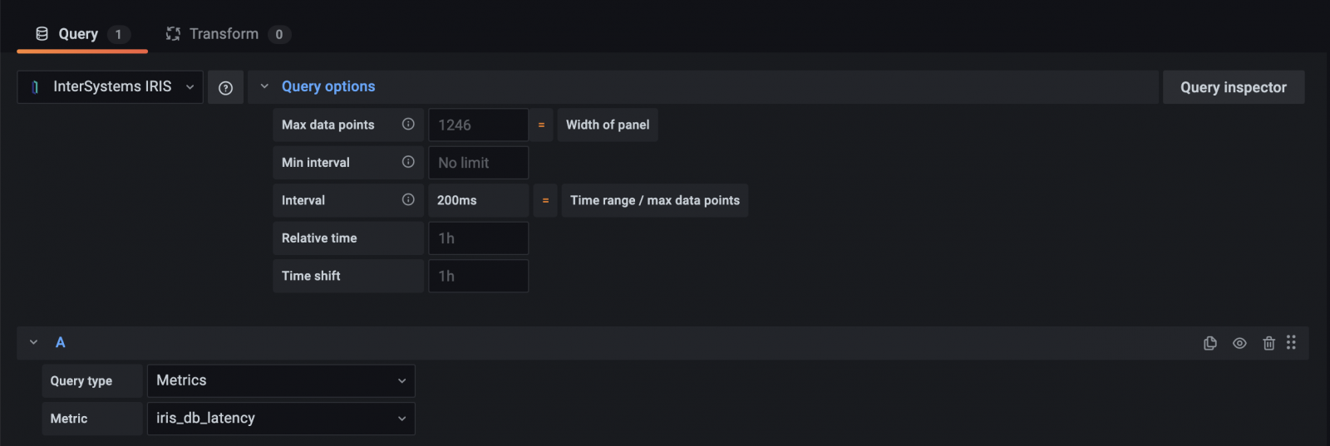Click the Transform tab icon
The image size is (1330, 446).
(173, 34)
